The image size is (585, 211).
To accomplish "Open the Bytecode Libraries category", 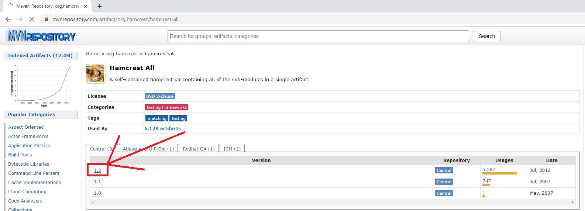I will pos(29,164).
